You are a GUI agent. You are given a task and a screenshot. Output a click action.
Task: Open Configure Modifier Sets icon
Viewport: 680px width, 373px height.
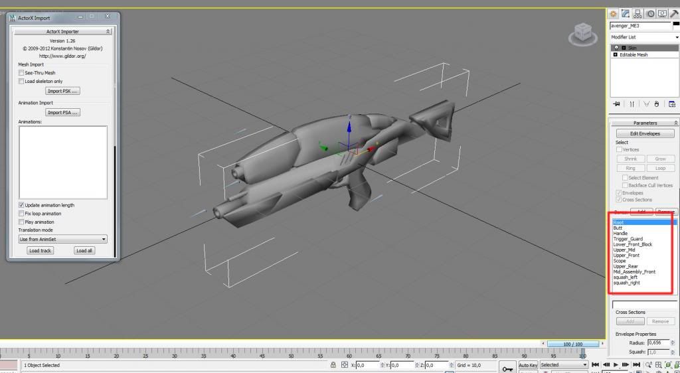672,104
